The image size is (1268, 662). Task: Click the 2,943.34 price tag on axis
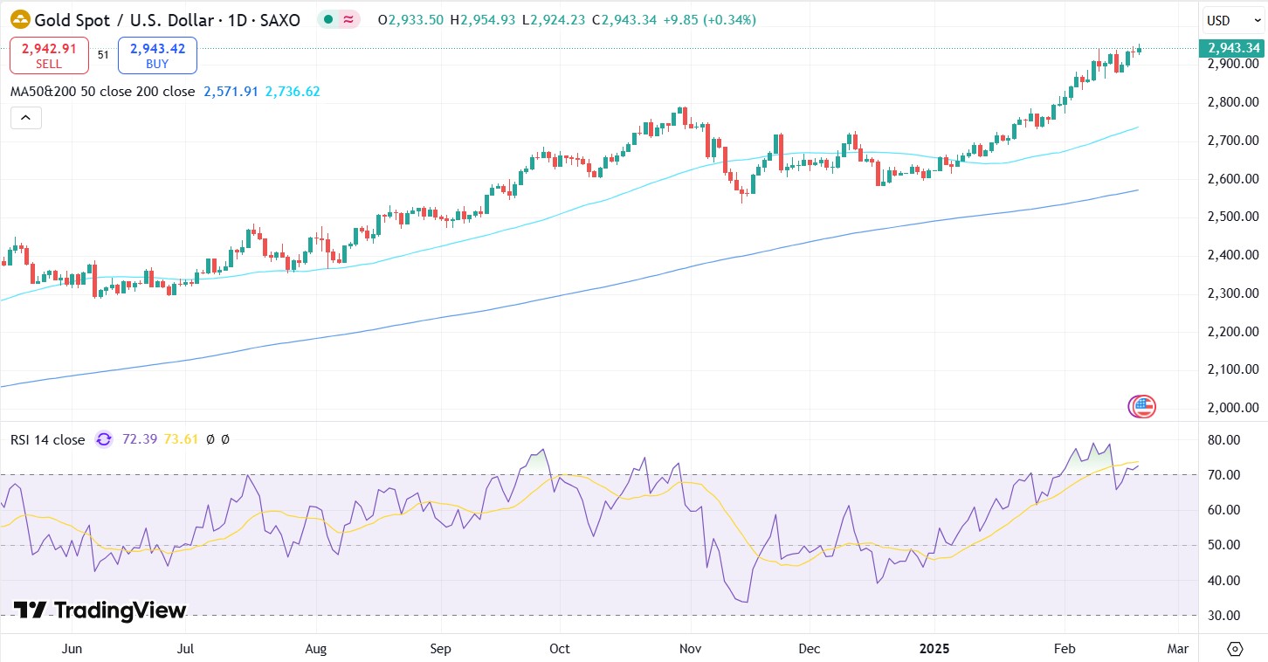pyautogui.click(x=1232, y=49)
